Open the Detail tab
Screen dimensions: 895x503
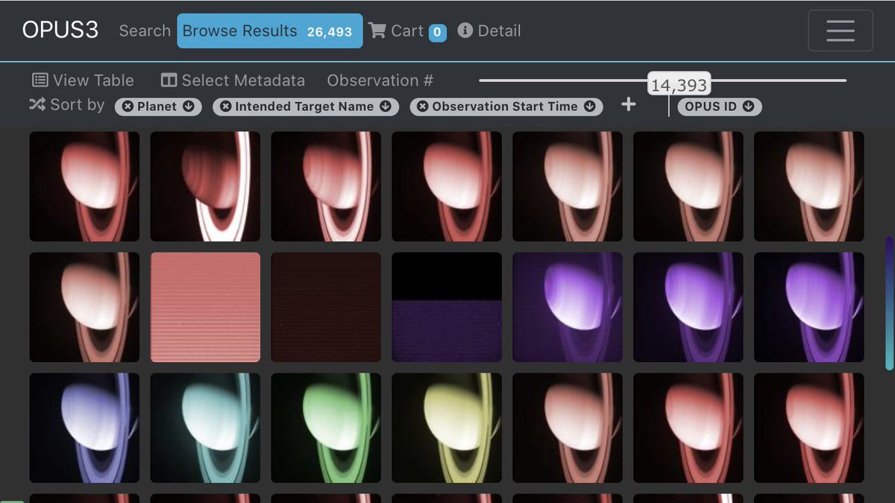point(489,31)
